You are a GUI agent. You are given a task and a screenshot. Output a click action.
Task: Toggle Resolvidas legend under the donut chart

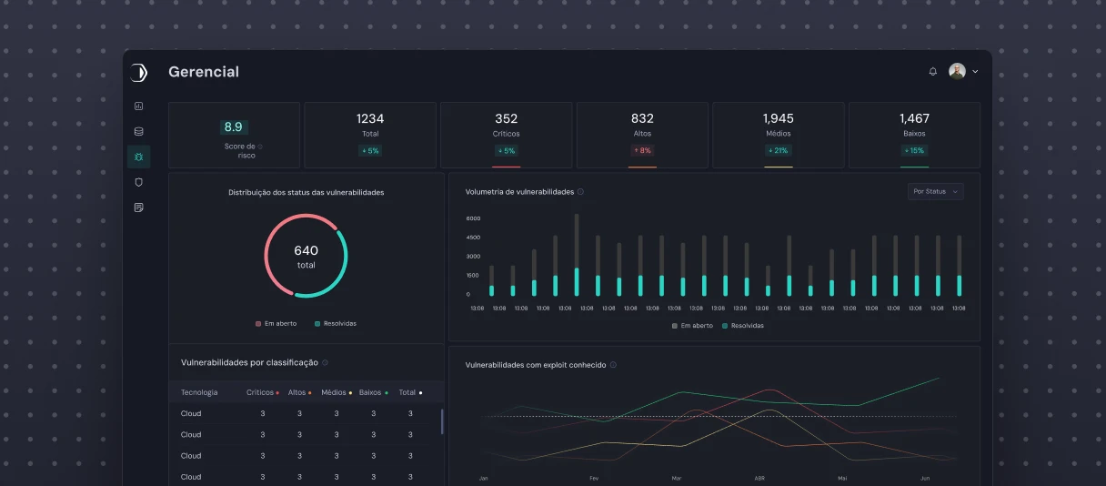point(336,324)
